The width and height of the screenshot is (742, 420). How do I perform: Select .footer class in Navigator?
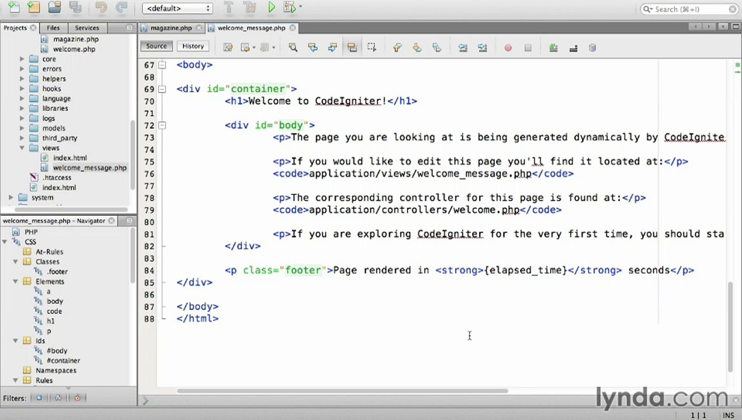click(x=57, y=272)
